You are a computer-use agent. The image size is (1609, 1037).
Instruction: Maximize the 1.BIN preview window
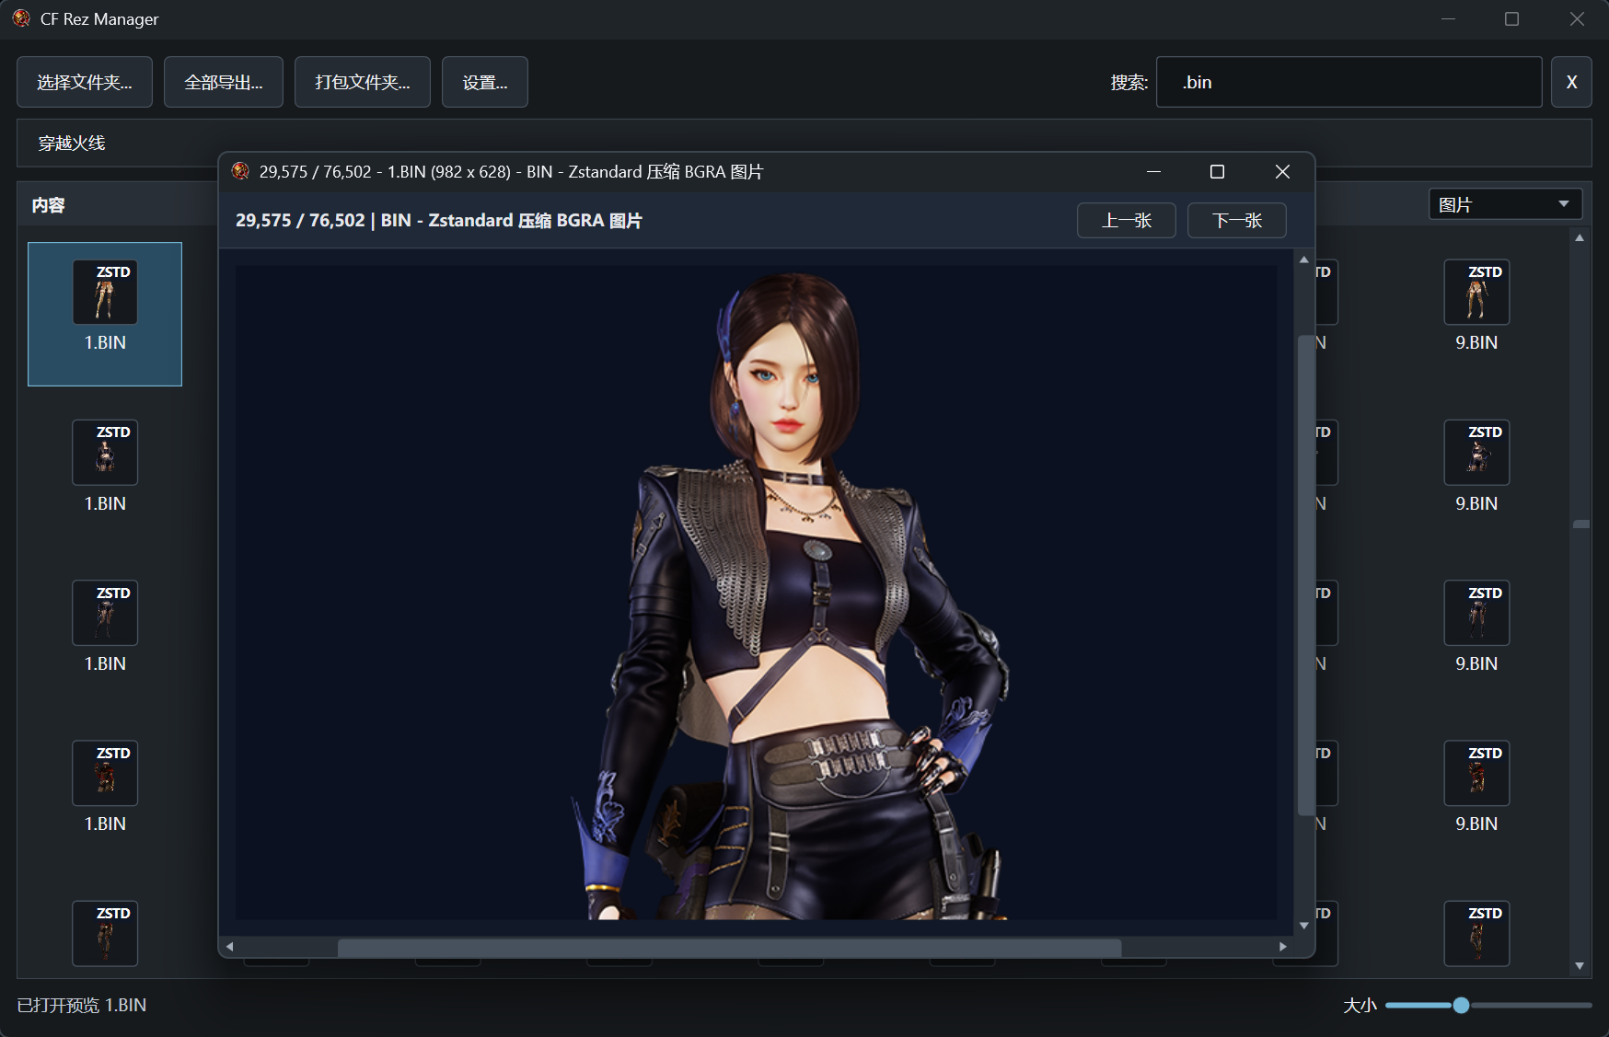(x=1217, y=172)
